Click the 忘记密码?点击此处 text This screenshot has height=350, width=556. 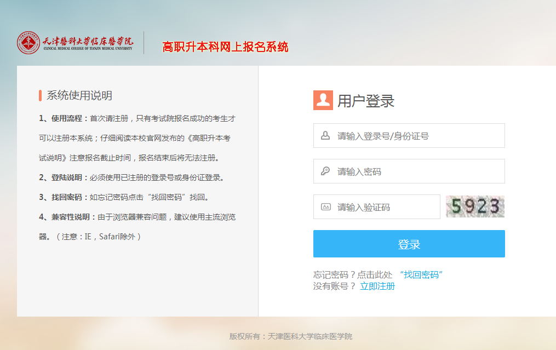353,274
